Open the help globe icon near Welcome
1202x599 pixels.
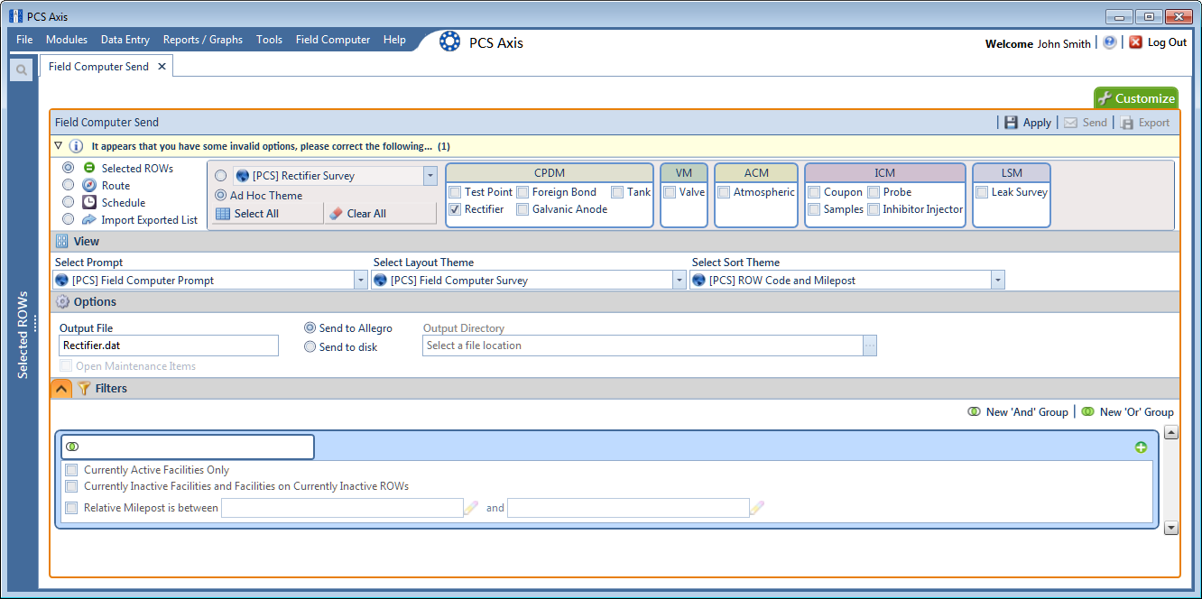(1109, 42)
